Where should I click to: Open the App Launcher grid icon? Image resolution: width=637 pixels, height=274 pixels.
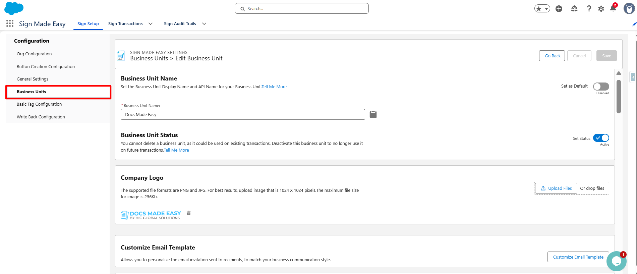[10, 23]
